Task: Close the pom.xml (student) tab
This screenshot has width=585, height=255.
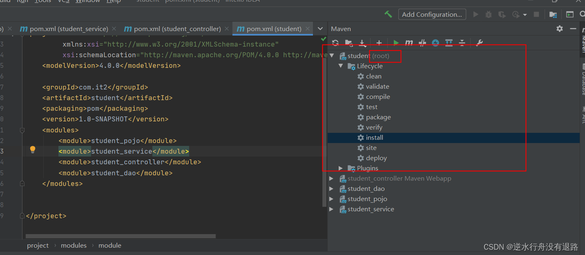Action: click(x=307, y=29)
